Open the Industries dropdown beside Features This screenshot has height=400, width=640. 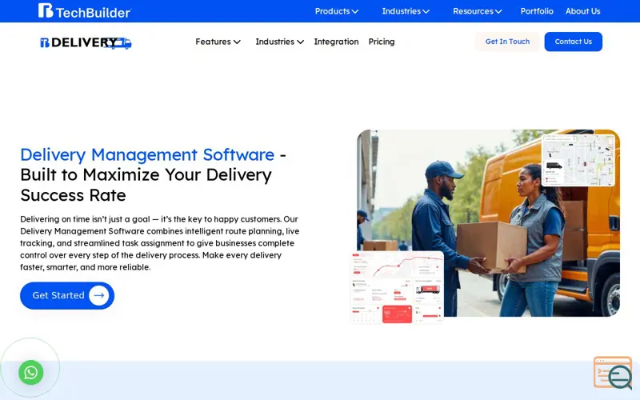point(279,42)
